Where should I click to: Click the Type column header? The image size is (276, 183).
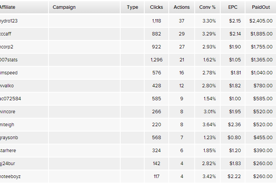(132, 7)
